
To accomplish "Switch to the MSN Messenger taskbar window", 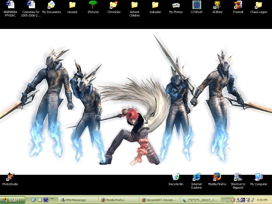I will (x=78, y=200).
